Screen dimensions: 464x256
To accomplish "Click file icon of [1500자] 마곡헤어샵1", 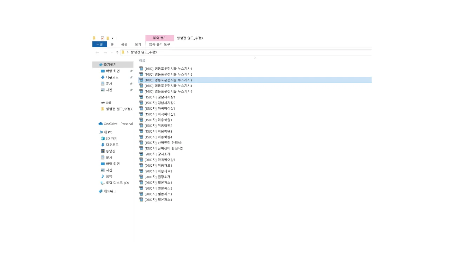I will pyautogui.click(x=141, y=108).
